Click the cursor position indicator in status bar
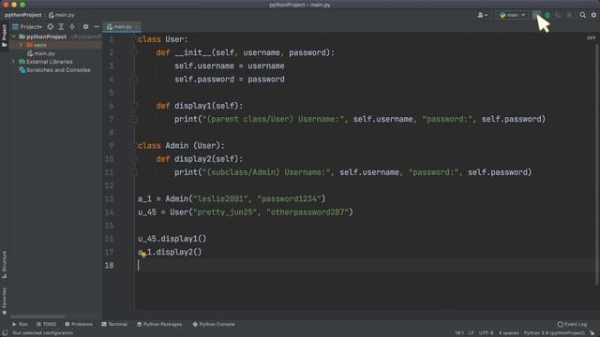 [459, 333]
